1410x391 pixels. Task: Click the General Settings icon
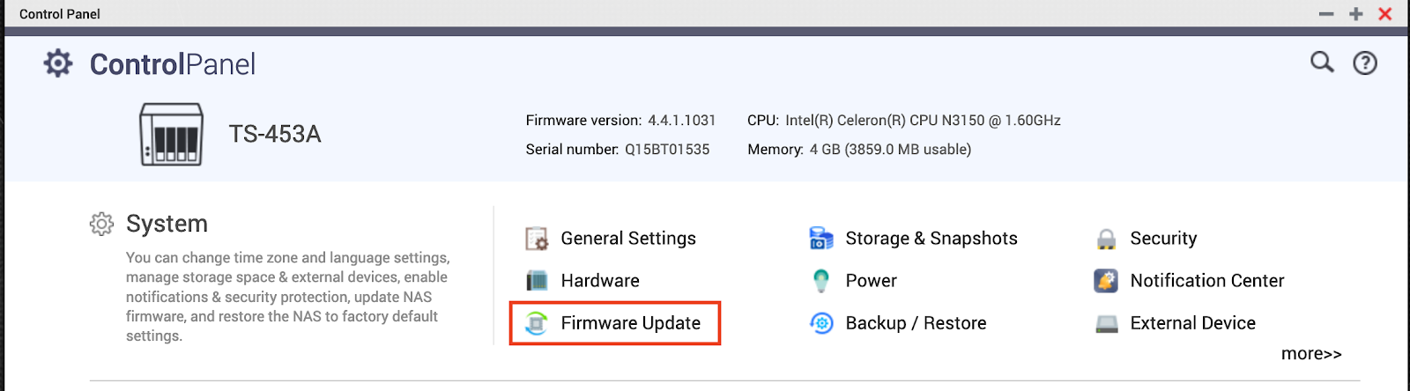(537, 239)
